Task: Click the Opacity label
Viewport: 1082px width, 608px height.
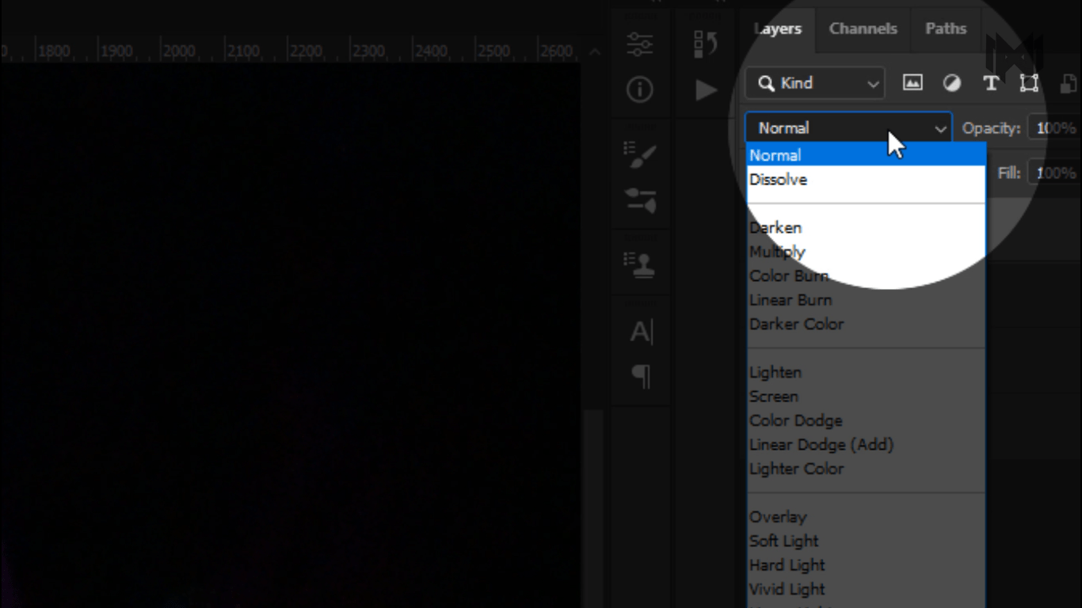Action: (991, 128)
